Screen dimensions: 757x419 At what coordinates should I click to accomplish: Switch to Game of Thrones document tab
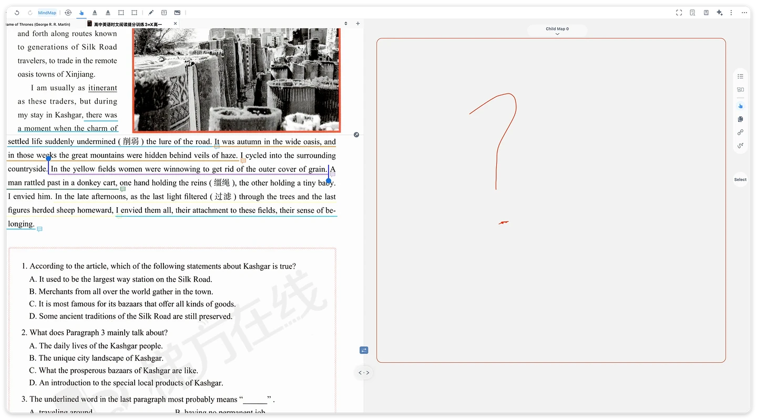point(38,24)
